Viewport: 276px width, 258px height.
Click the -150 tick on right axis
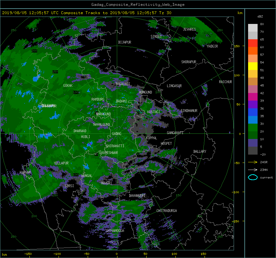tap(236, 221)
